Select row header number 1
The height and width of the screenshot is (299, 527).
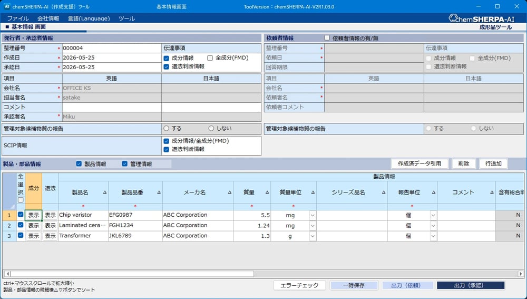click(x=9, y=215)
